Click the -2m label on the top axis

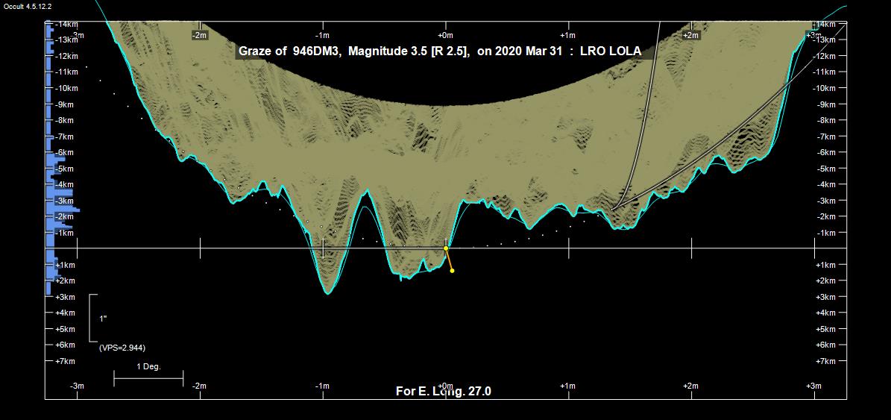coord(199,35)
